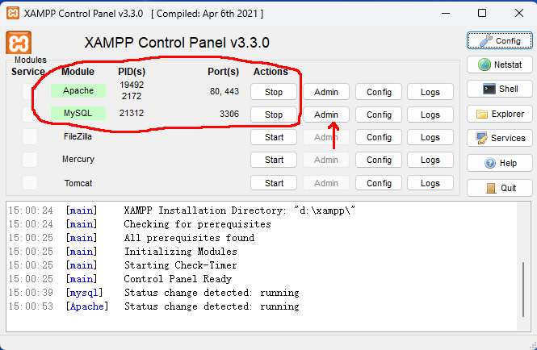
Task: Open Services with the services icon
Action: click(498, 138)
